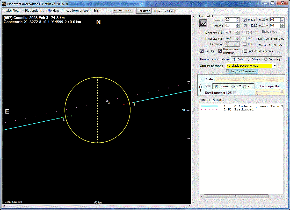Viewport: 290px width, 210px height.
Task: Enable 'Include Miss events' checkbox
Action: click(x=245, y=51)
